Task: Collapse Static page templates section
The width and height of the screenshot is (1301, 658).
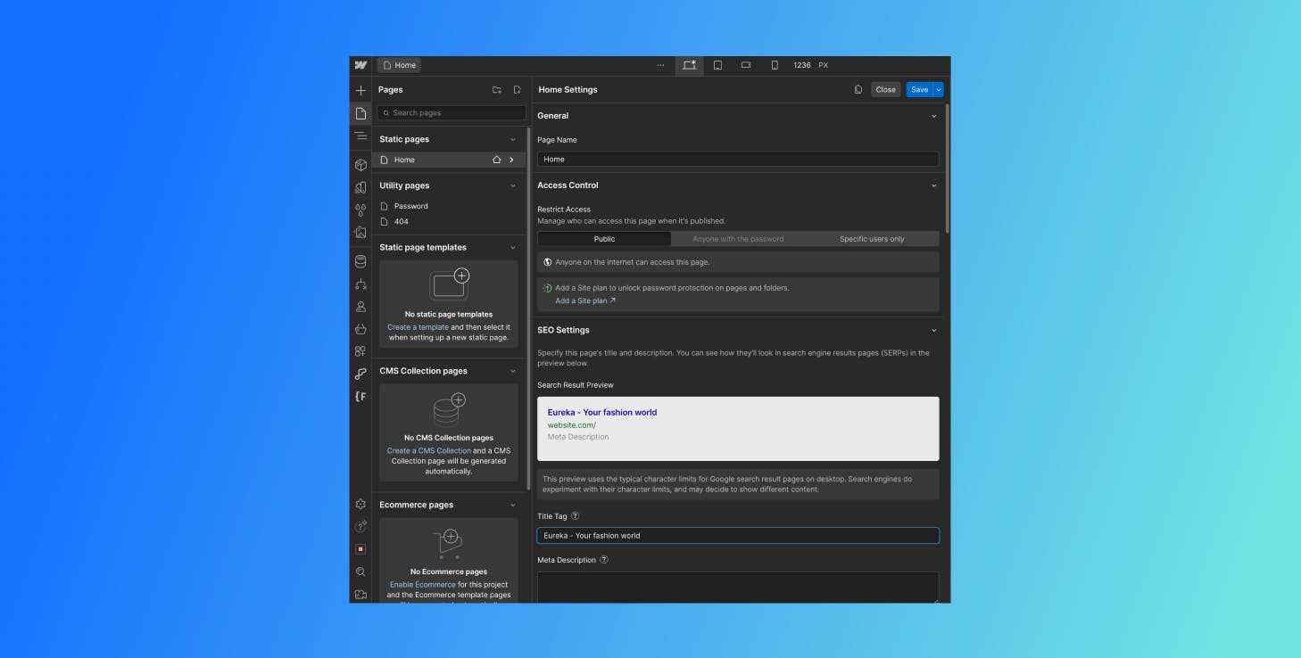Action: (x=512, y=247)
